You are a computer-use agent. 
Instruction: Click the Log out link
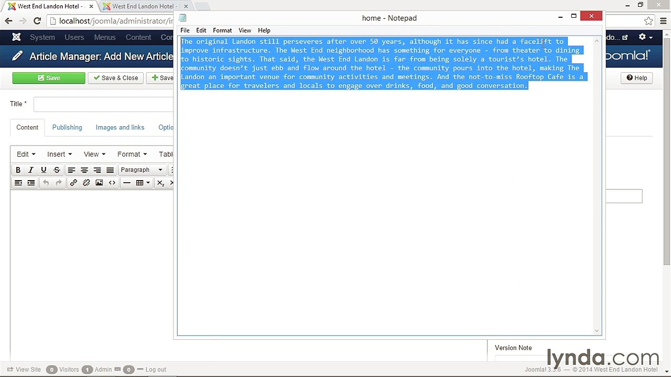(151, 369)
